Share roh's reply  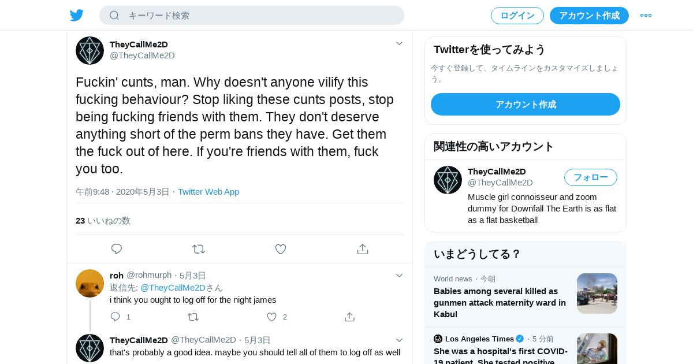(x=349, y=317)
